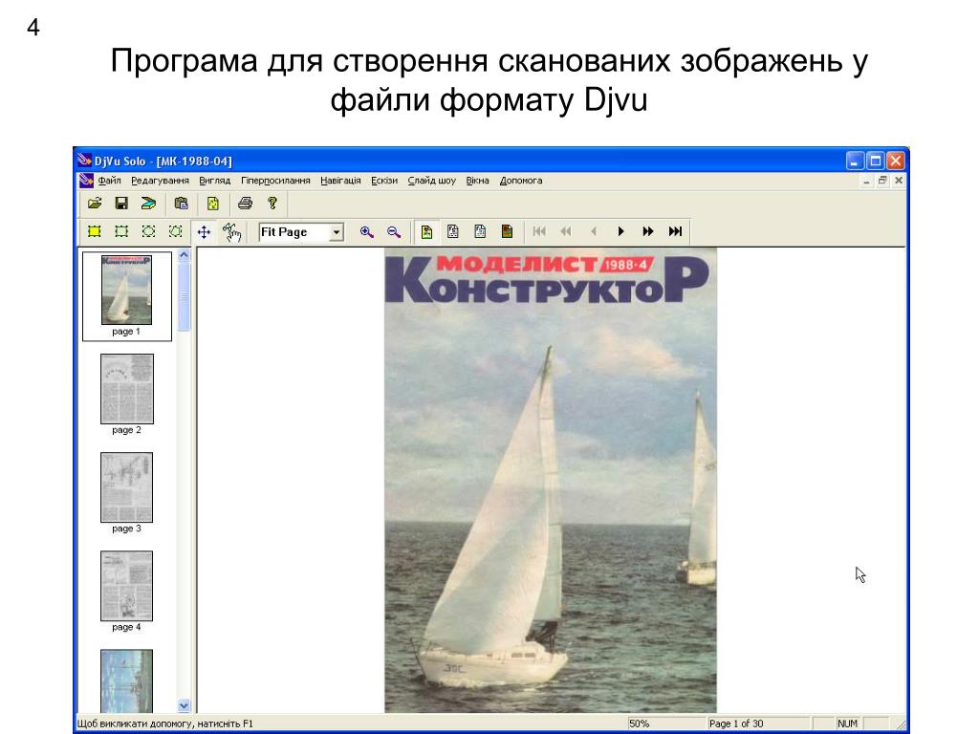
Task: Click the Open file folder icon
Action: pyautogui.click(x=95, y=204)
